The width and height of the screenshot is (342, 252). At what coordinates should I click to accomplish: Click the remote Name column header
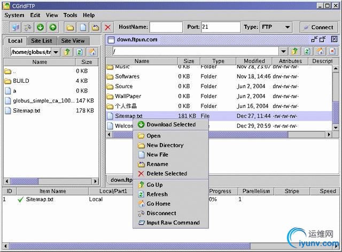tap(142, 61)
